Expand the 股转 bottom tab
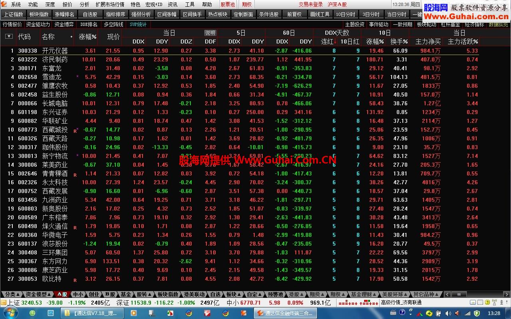Screen dimensions: 511x319 144,294
